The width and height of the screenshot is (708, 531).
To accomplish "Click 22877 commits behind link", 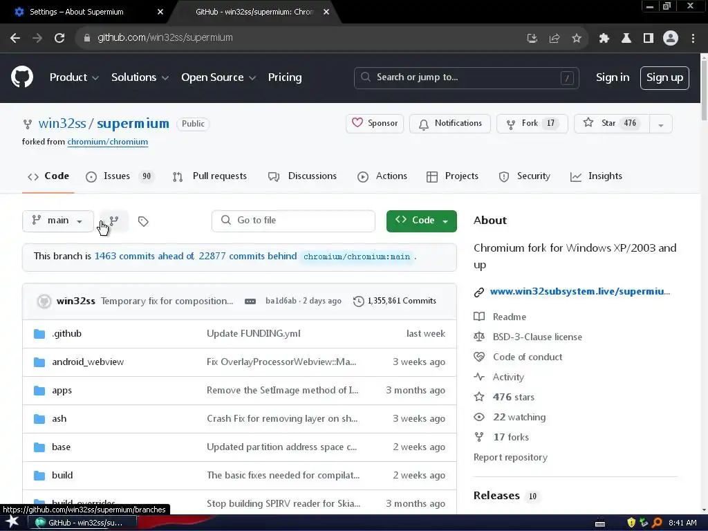I will click(x=248, y=256).
